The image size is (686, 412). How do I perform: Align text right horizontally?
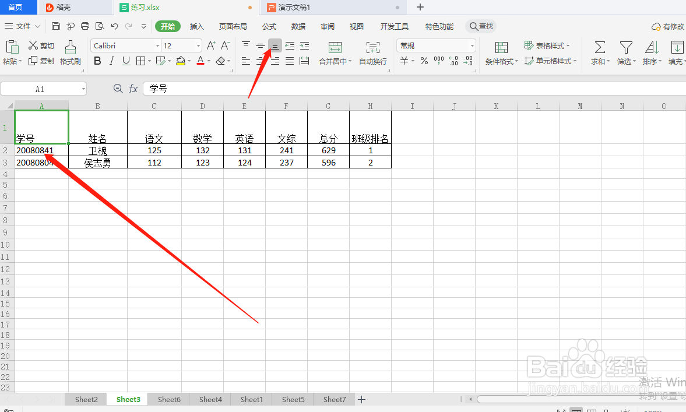275,61
